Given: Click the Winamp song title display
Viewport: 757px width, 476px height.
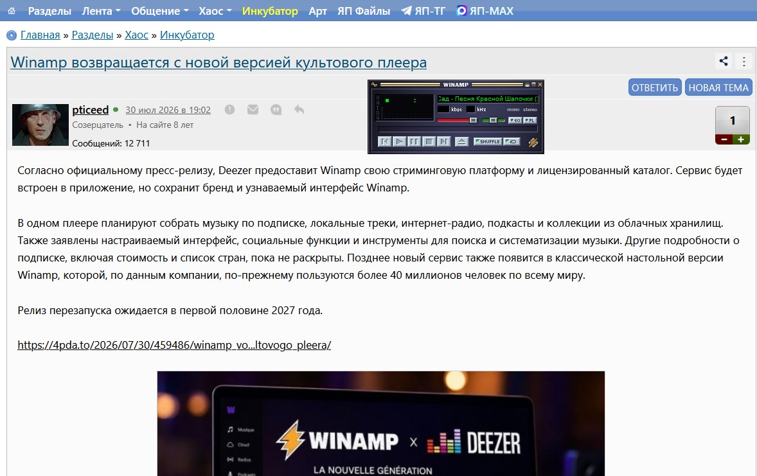Looking at the screenshot, I should click(488, 98).
